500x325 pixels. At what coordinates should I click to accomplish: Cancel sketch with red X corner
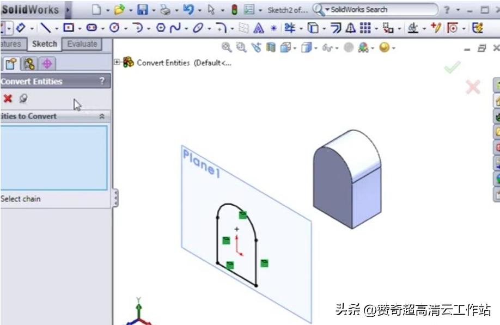(473, 87)
